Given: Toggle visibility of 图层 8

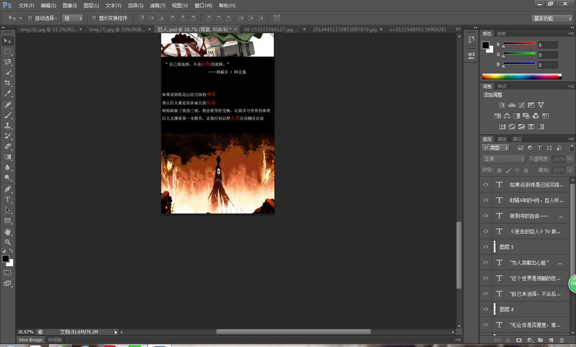Looking at the screenshot, I should click(486, 309).
